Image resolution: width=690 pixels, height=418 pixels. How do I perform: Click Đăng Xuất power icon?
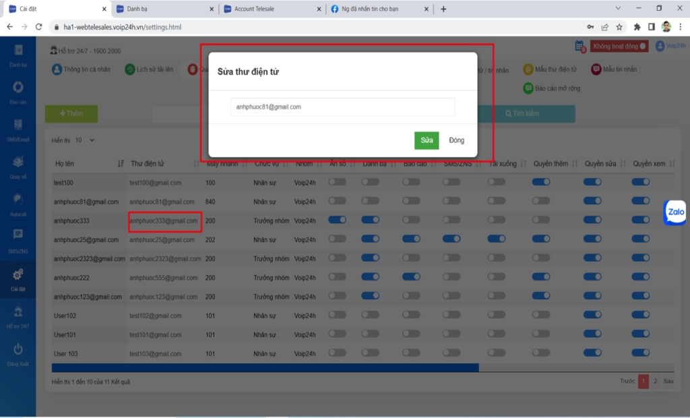click(18, 349)
